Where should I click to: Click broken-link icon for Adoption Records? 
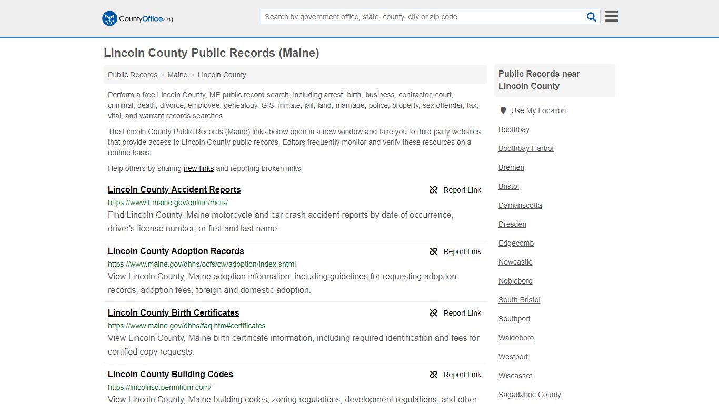click(x=433, y=251)
